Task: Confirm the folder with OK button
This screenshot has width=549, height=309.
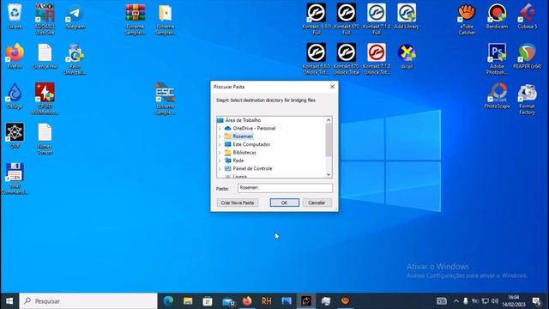Action: point(284,203)
